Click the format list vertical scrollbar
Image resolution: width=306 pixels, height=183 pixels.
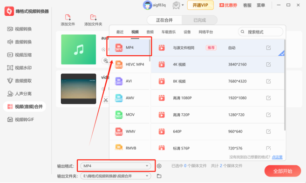click(x=150, y=50)
